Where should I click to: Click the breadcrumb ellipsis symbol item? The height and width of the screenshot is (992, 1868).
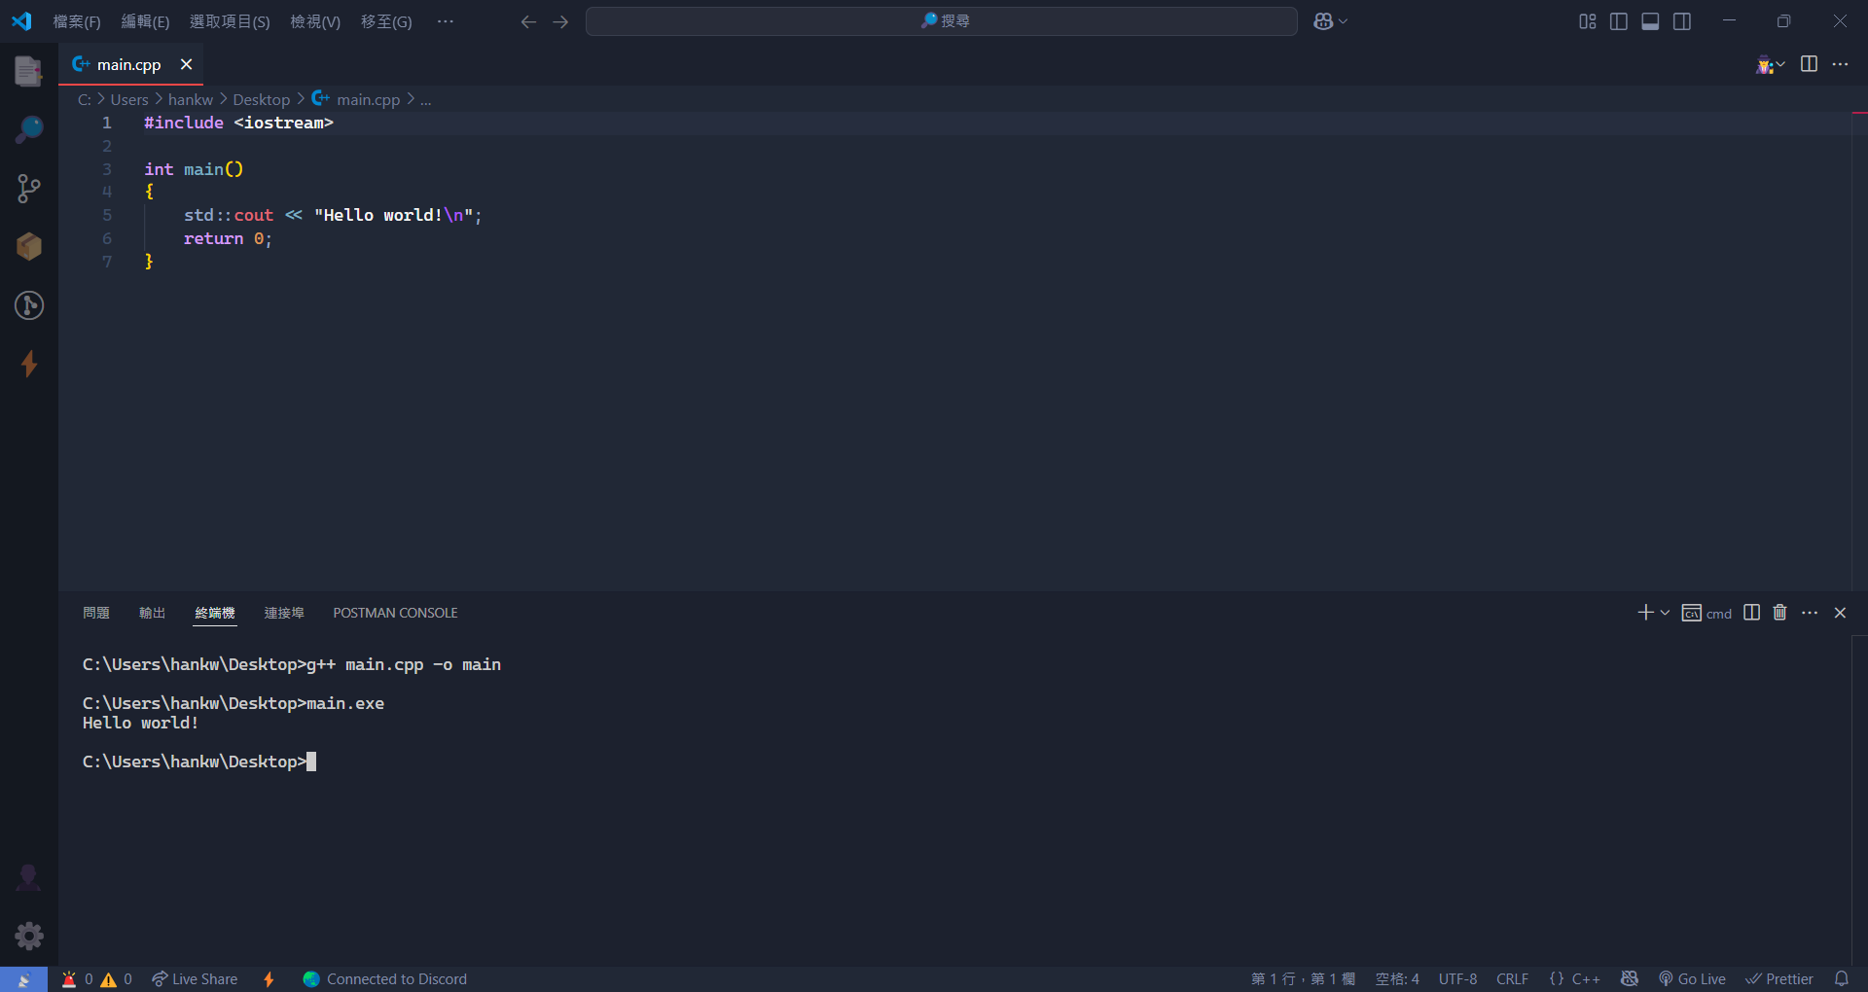tap(425, 99)
